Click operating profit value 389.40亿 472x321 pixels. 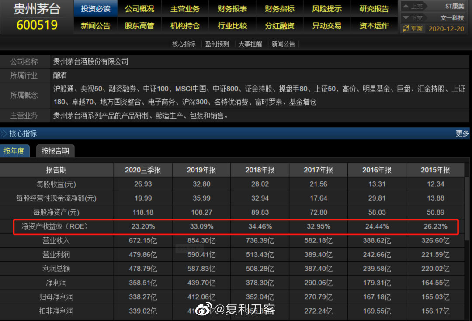(x=318, y=255)
